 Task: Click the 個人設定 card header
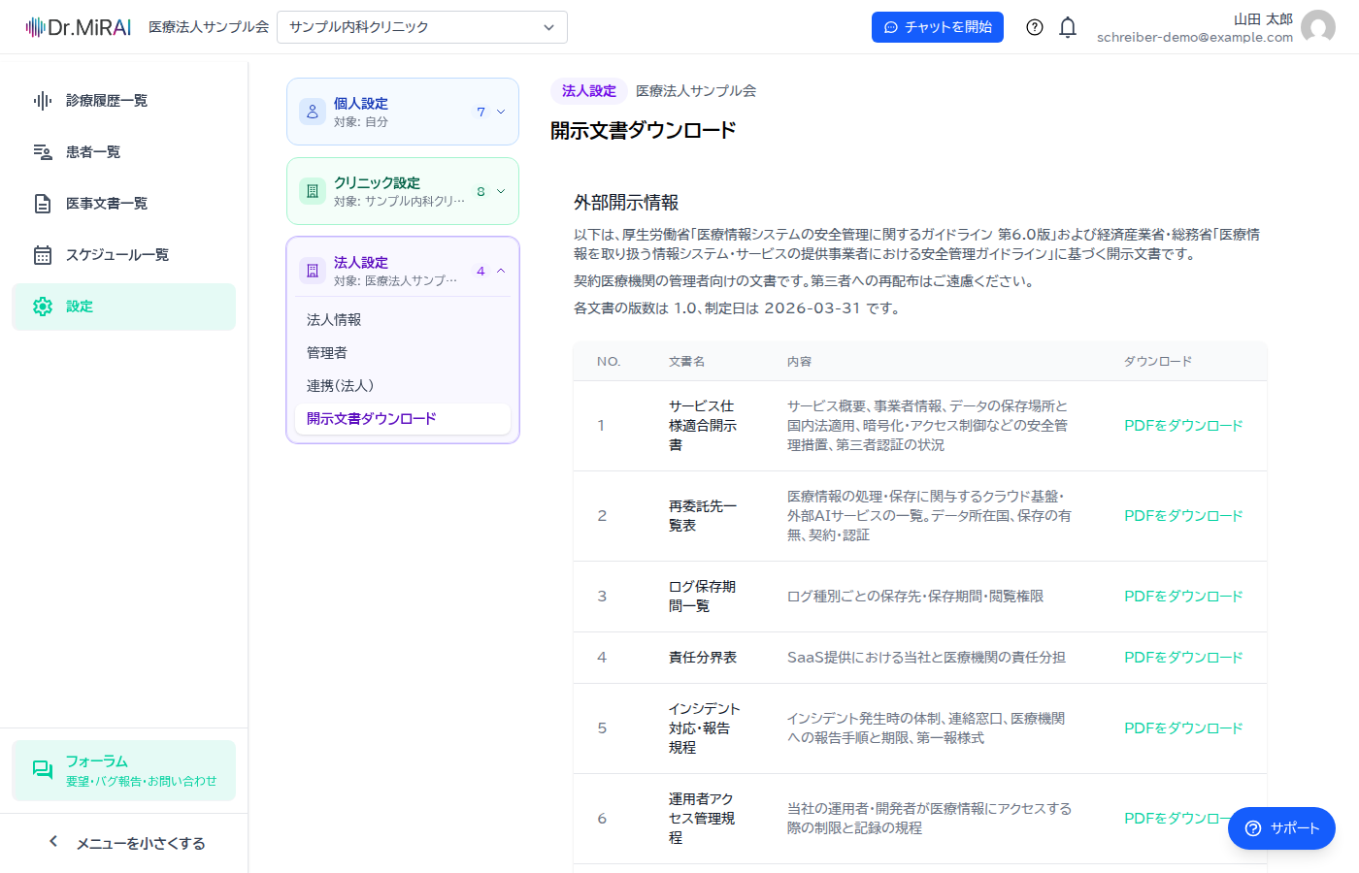coord(403,112)
